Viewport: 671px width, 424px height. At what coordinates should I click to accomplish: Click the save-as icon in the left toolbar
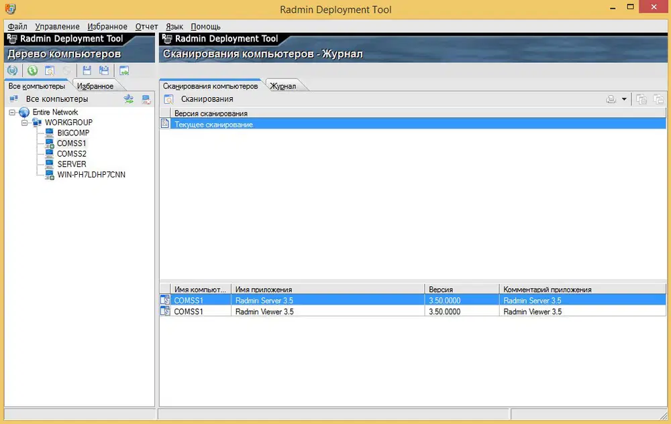click(x=104, y=70)
